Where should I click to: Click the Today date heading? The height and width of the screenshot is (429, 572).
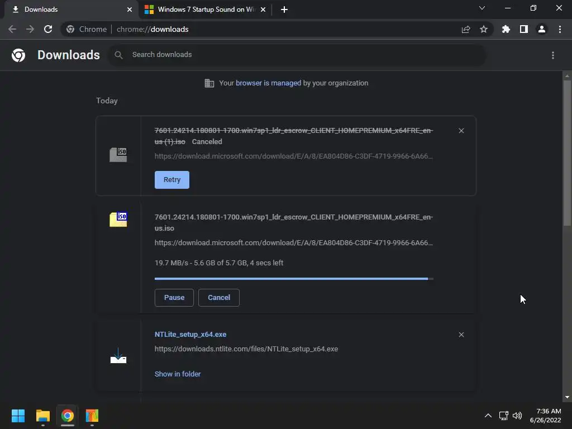pyautogui.click(x=107, y=101)
